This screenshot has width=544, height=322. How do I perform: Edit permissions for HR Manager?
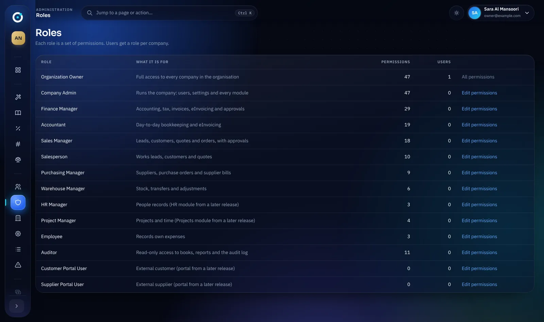point(479,204)
